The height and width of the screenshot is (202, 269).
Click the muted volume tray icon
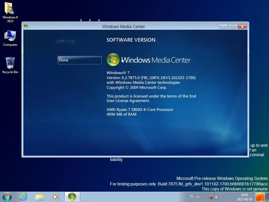(x=217, y=197)
